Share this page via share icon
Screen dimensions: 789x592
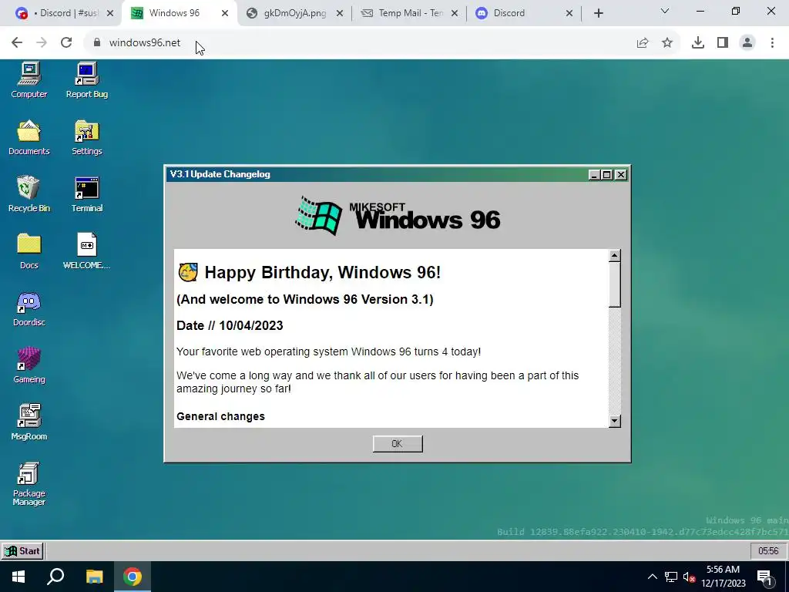[643, 43]
